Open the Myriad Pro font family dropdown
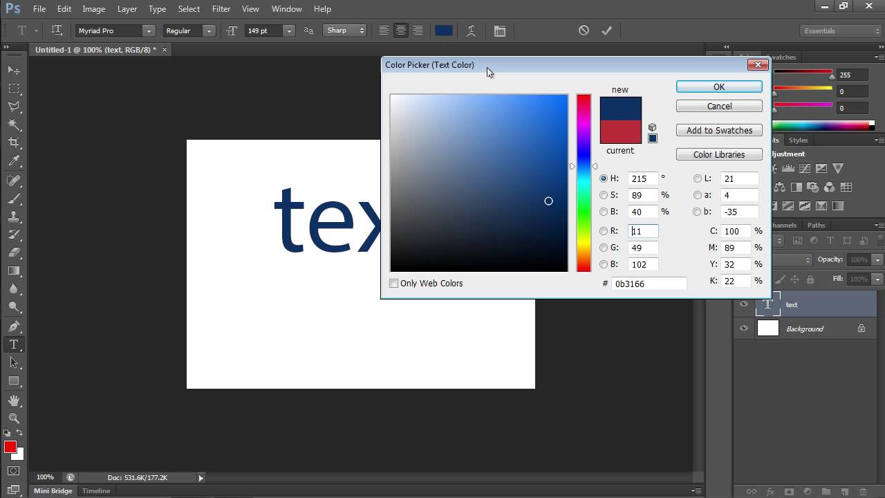This screenshot has width=885, height=498. (114, 30)
